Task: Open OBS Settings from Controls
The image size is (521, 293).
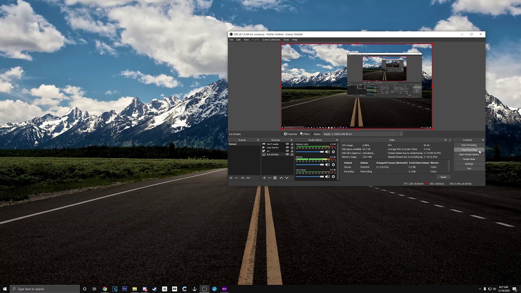Action: point(469,164)
